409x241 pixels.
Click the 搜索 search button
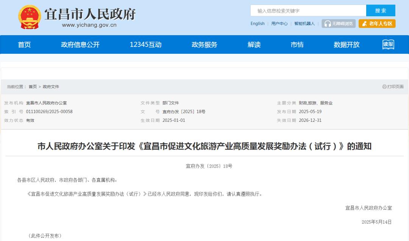click(x=381, y=11)
